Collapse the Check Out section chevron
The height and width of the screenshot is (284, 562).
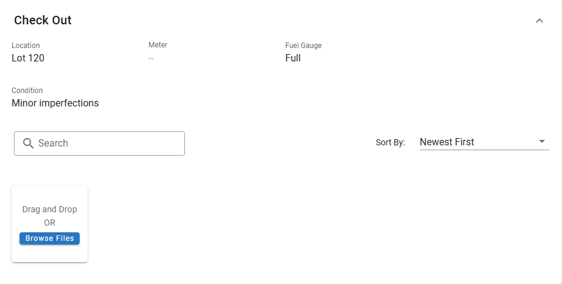tap(539, 21)
